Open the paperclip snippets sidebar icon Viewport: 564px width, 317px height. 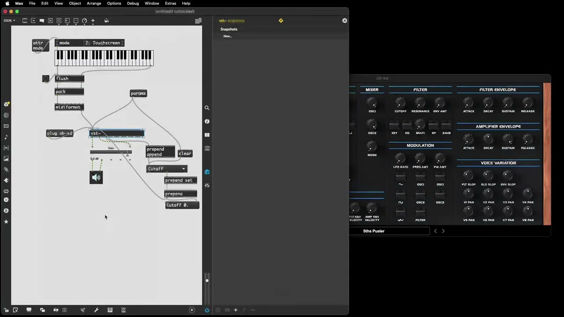click(6, 170)
